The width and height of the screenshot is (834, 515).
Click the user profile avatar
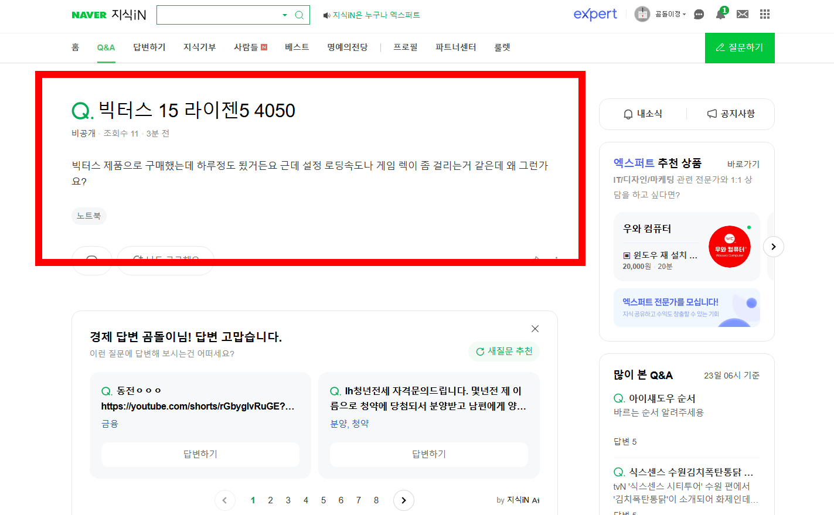point(642,14)
